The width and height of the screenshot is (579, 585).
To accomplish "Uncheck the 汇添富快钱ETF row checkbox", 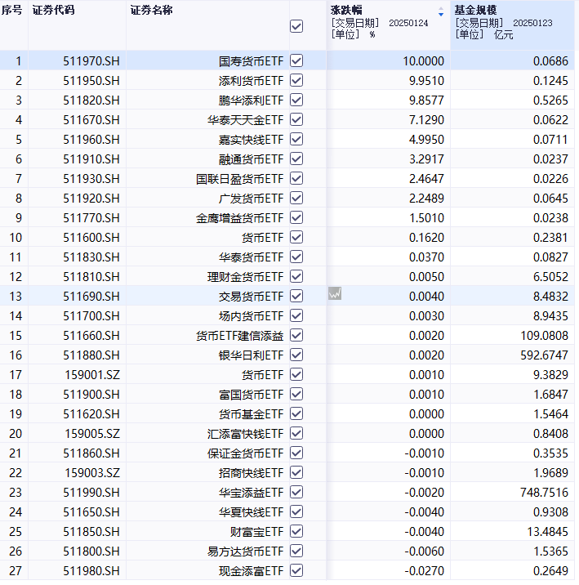I will point(296,433).
